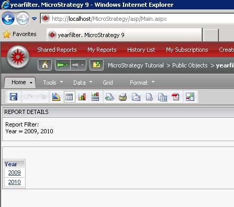Viewport: 234px width, 207px height.
Task: Click the Schedule delivery document icon
Action: (x=149, y=97)
